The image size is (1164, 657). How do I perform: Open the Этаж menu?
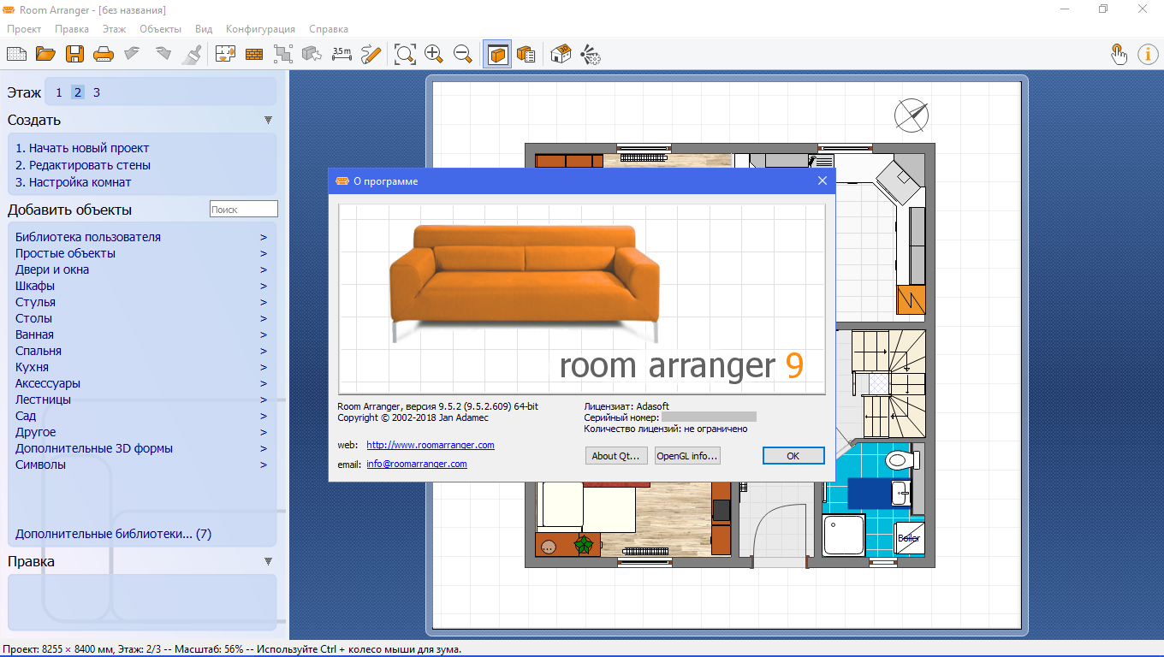114,29
